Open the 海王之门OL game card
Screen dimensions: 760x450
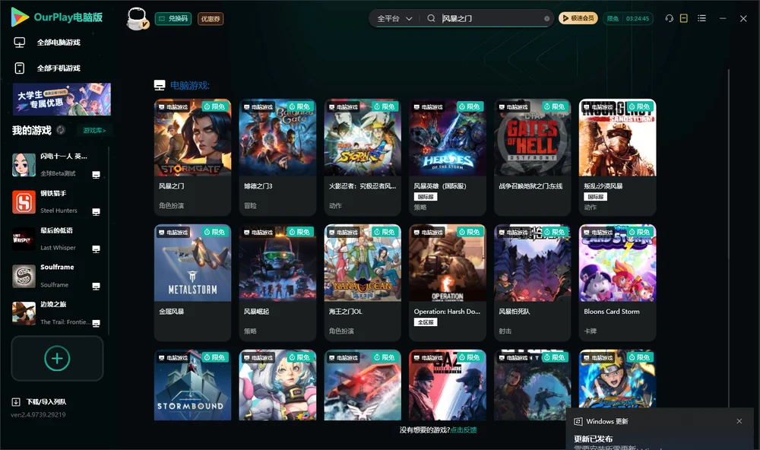coord(363,283)
